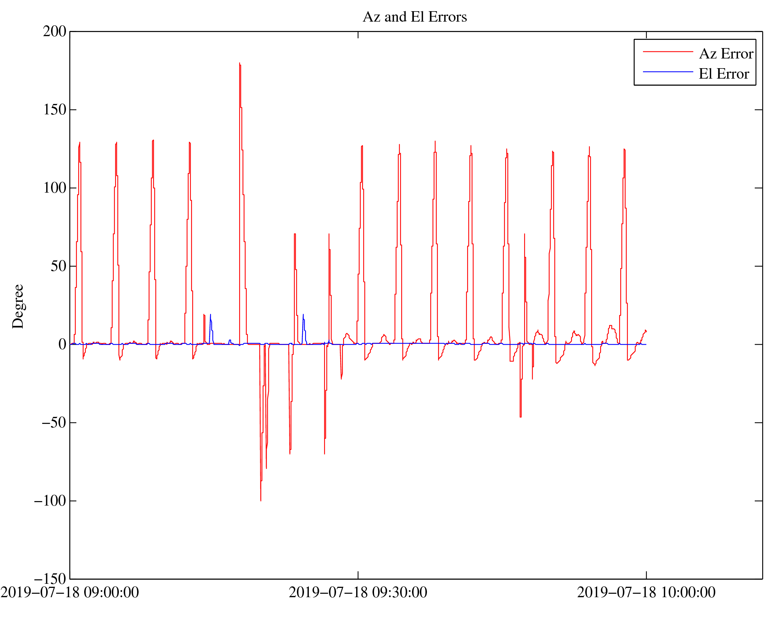Select the 'Az Error' legend label

point(726,54)
